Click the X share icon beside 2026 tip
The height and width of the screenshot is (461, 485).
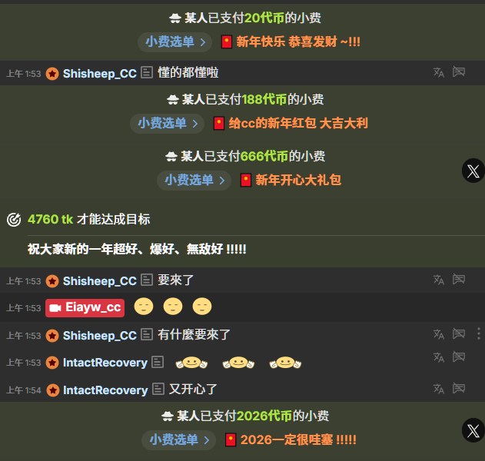(x=473, y=430)
